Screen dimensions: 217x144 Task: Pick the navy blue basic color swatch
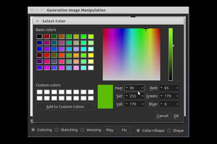[40, 42]
